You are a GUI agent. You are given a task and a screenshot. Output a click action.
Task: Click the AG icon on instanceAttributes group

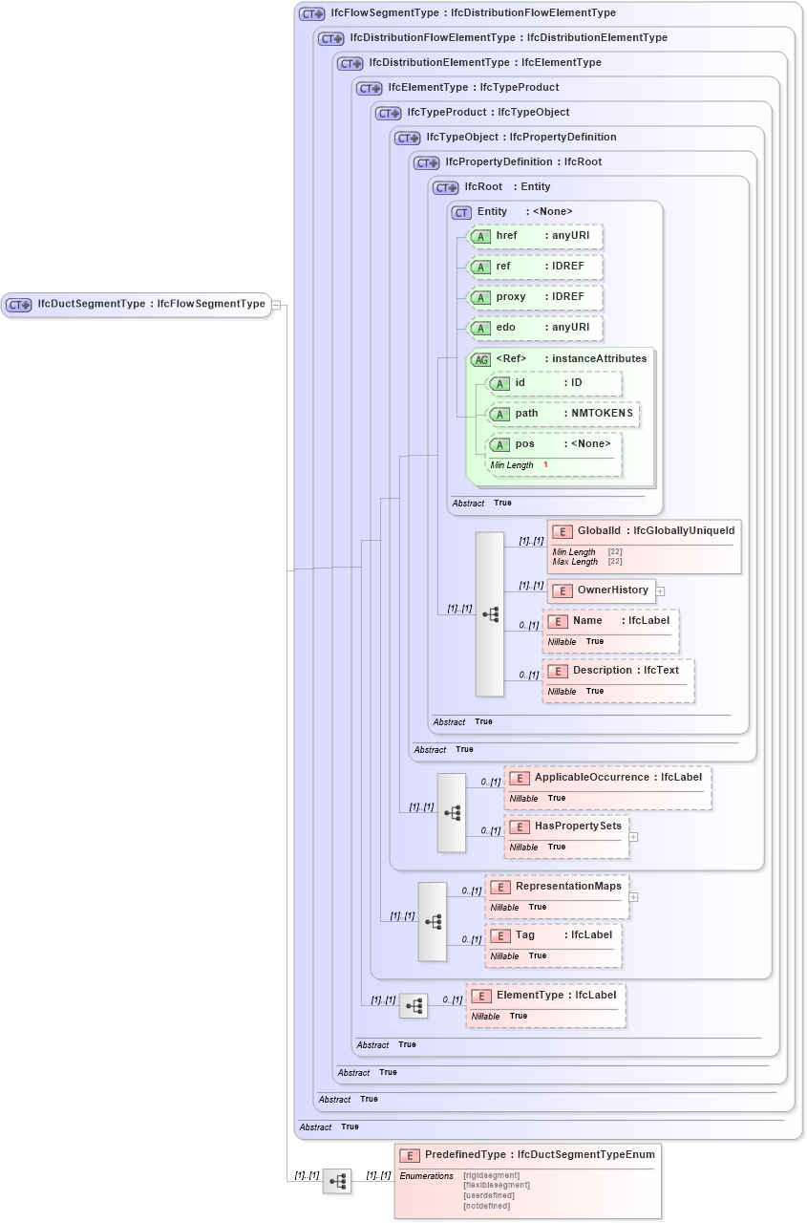pyautogui.click(x=481, y=358)
